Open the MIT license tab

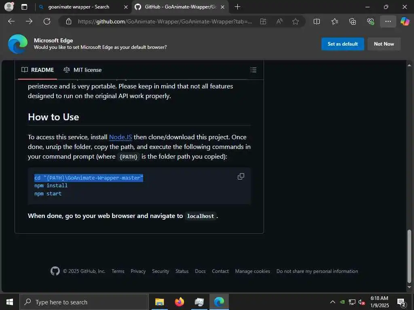(x=82, y=70)
